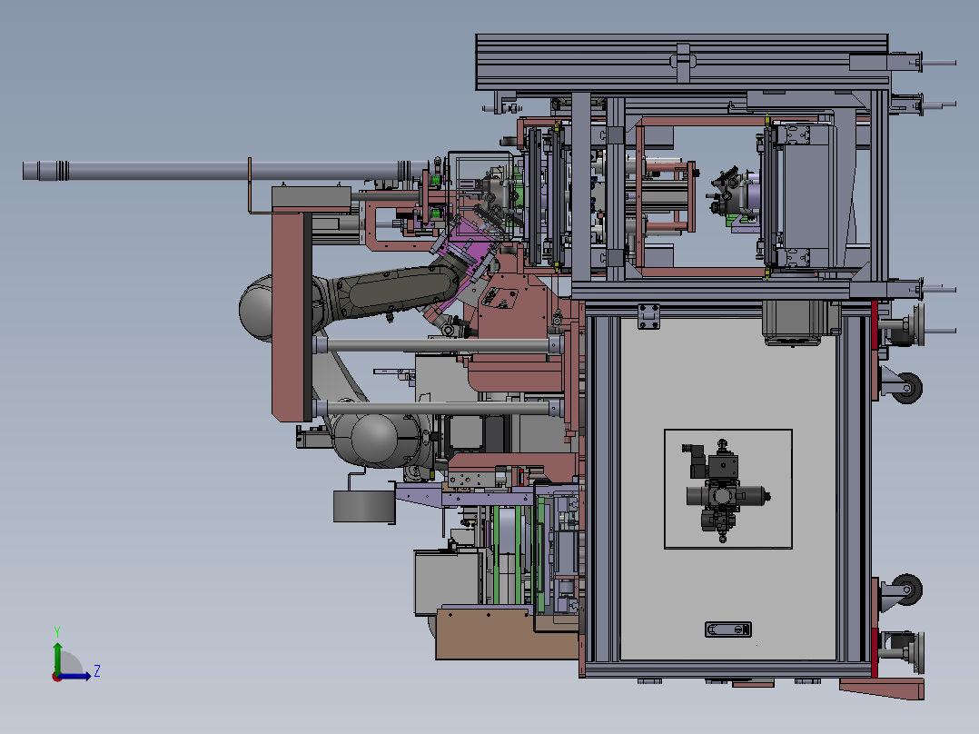Select the magenta angled bracket near the robot wrist
The height and width of the screenshot is (734, 979).
(x=467, y=247)
